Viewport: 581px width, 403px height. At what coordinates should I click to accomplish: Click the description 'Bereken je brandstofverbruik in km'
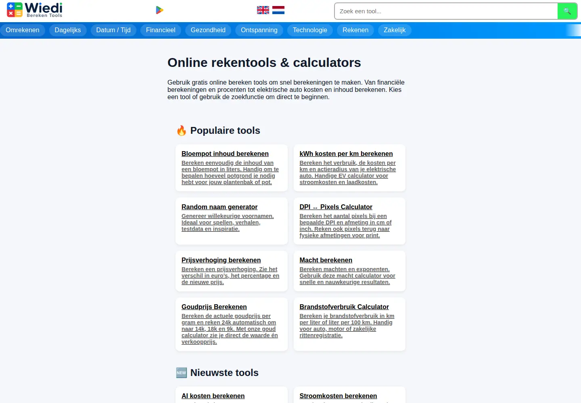(x=347, y=326)
